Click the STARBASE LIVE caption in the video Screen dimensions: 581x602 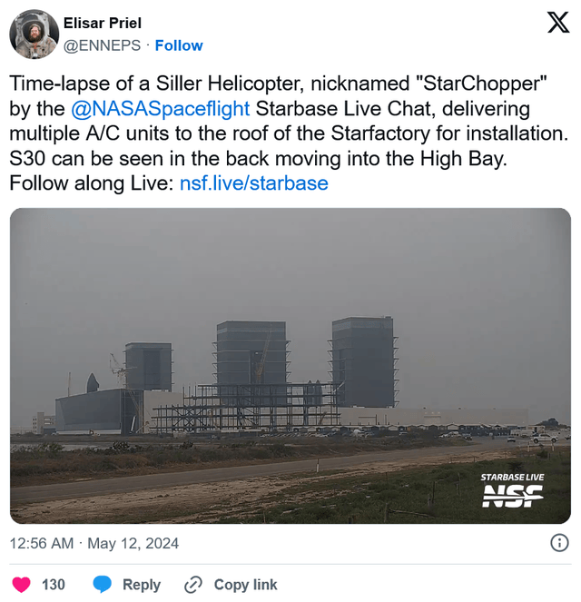513,477
